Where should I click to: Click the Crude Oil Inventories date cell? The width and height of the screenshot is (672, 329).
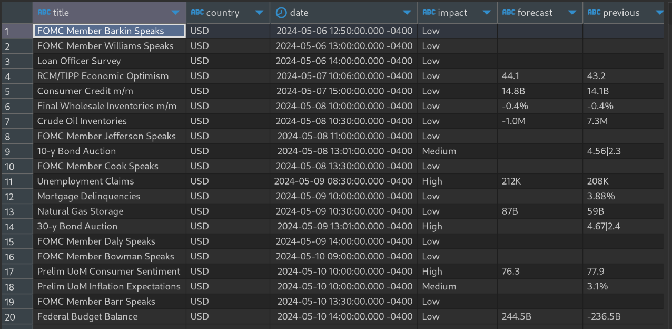tap(344, 121)
